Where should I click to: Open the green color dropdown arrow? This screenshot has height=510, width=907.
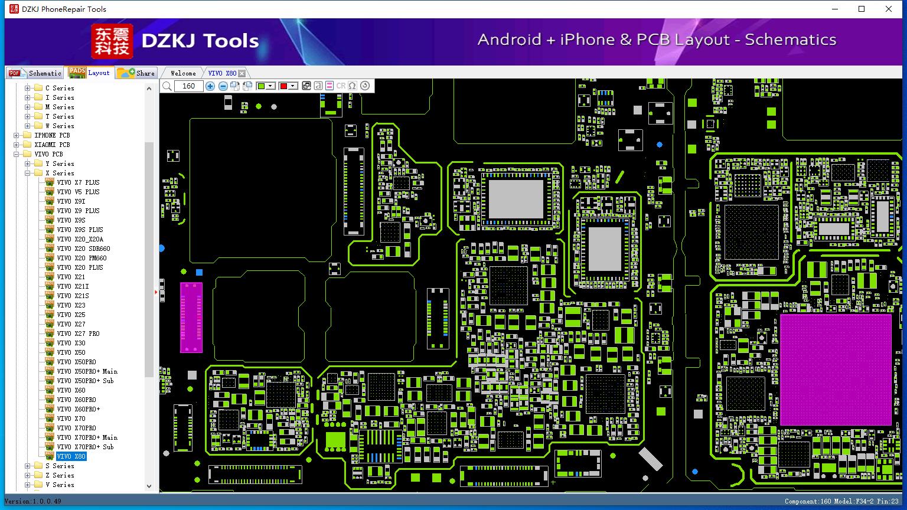270,86
